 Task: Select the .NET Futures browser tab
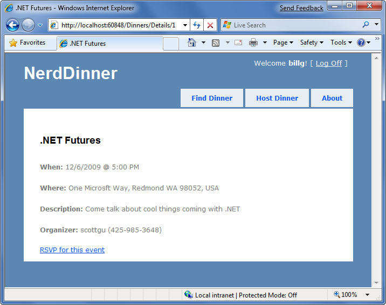coord(109,44)
